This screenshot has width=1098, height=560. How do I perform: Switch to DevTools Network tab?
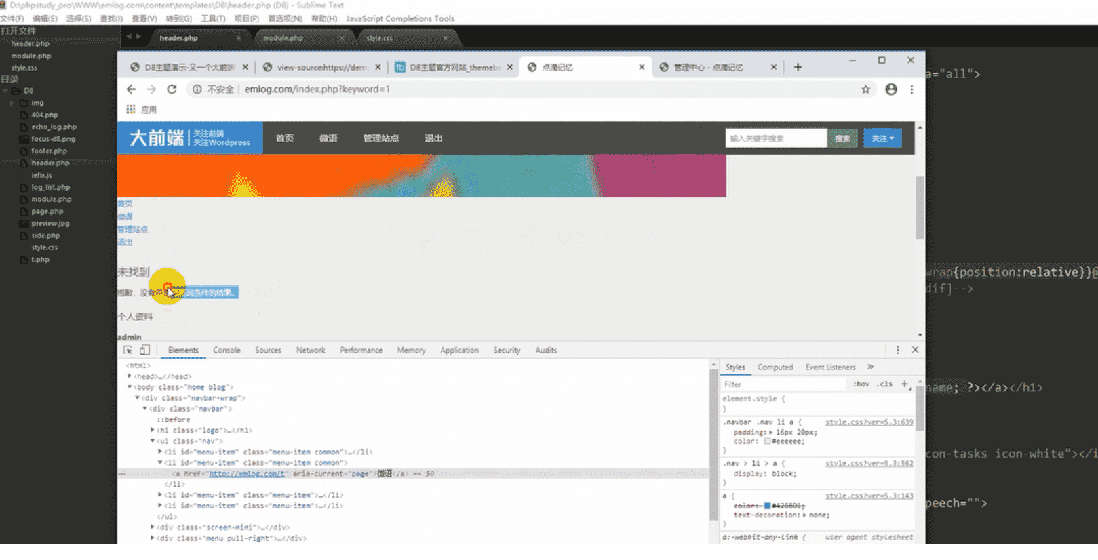coord(311,350)
